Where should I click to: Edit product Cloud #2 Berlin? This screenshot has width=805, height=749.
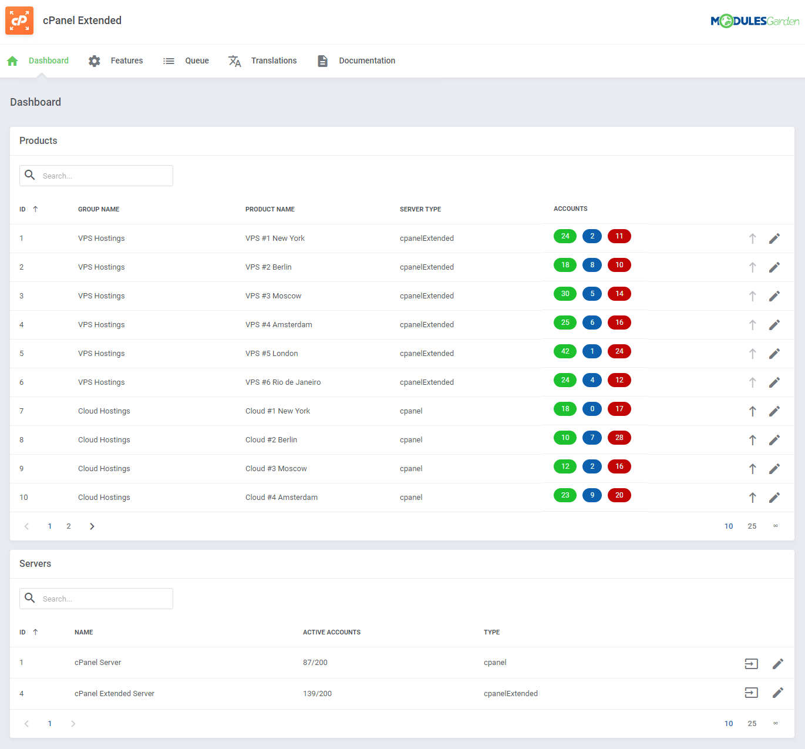pyautogui.click(x=774, y=440)
